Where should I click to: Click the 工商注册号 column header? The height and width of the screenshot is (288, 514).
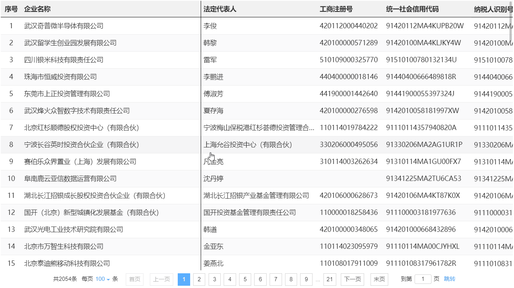(336, 8)
